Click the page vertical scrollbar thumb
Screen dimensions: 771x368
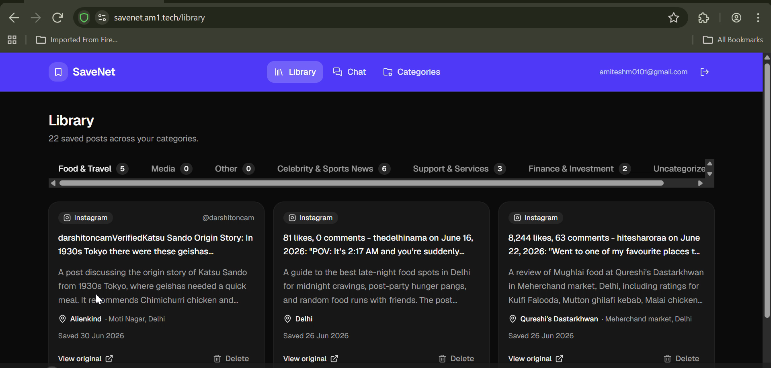pyautogui.click(x=767, y=190)
